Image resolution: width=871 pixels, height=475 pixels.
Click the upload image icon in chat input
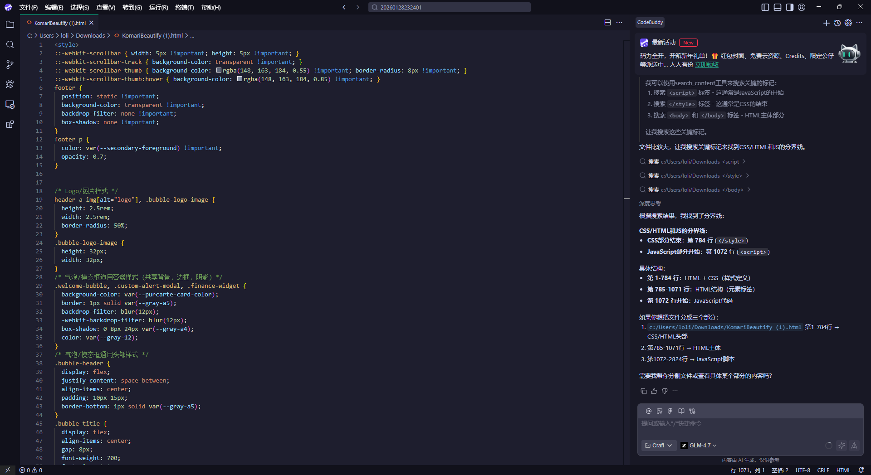pyautogui.click(x=659, y=411)
